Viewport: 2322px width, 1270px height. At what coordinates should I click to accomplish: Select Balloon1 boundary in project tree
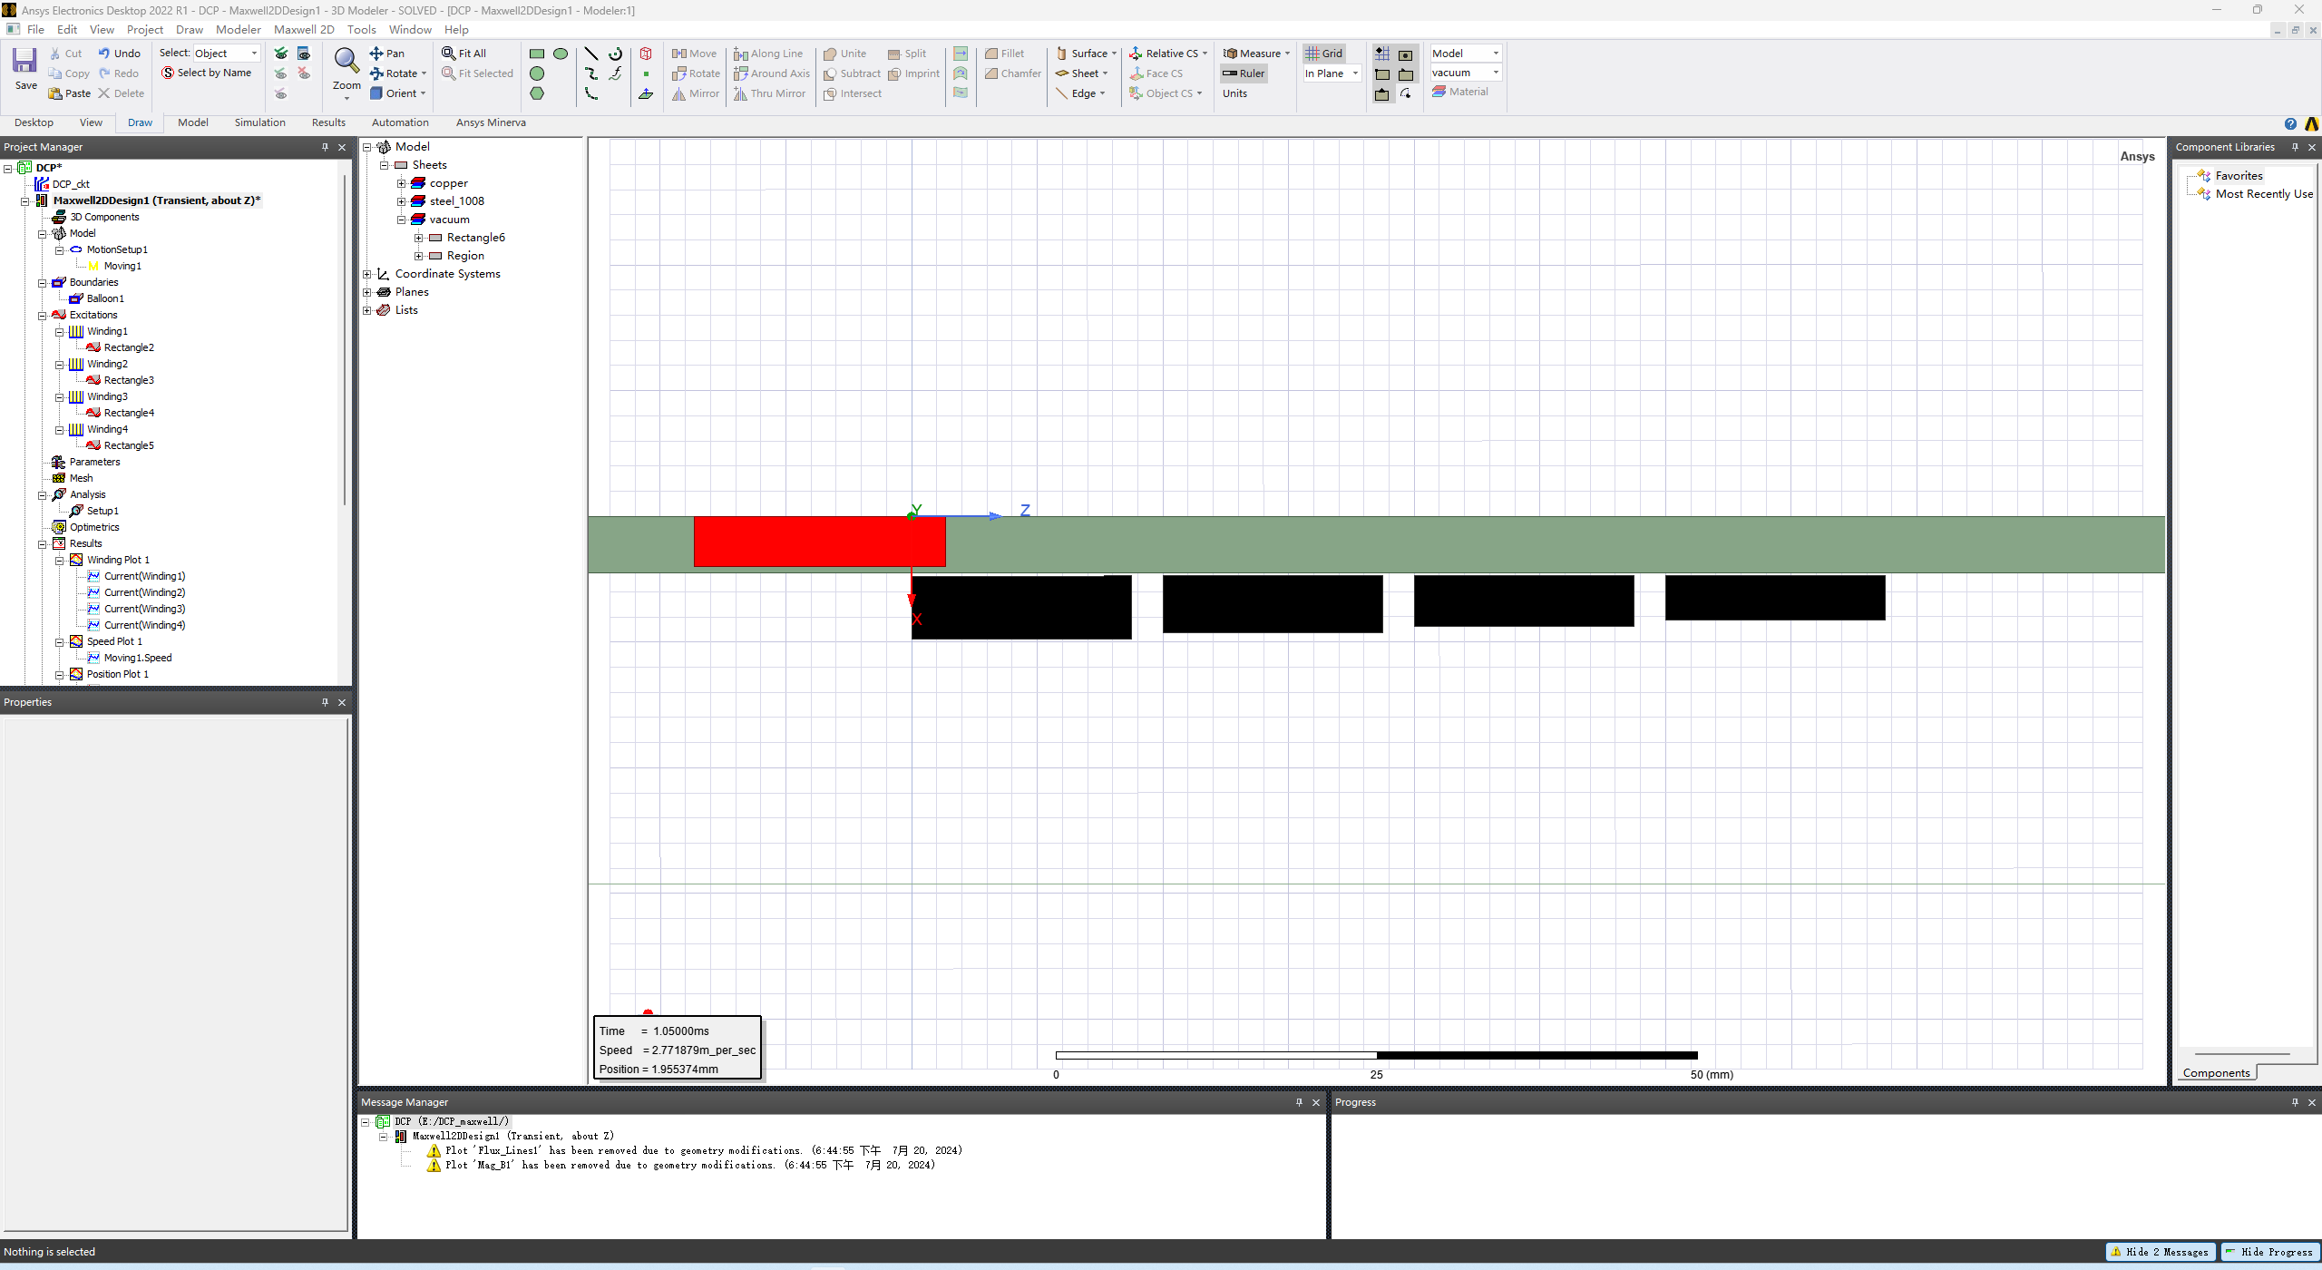pyautogui.click(x=105, y=298)
